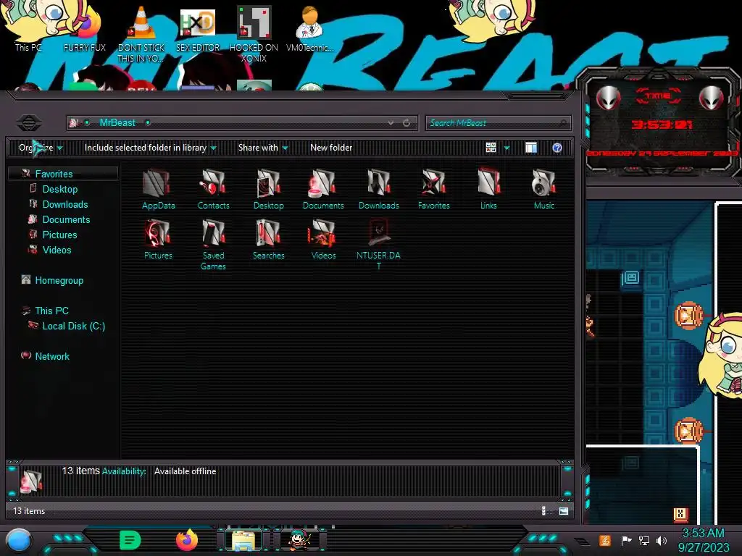Select Videos in navigation pane

click(57, 250)
